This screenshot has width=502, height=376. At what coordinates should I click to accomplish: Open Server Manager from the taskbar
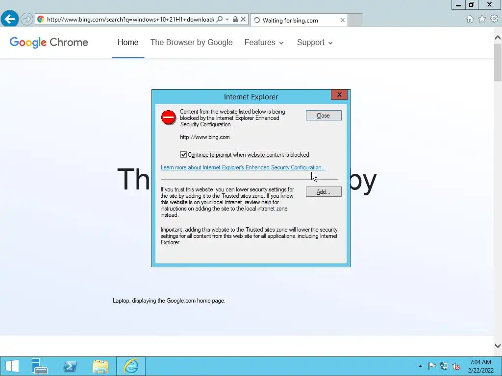click(40, 366)
